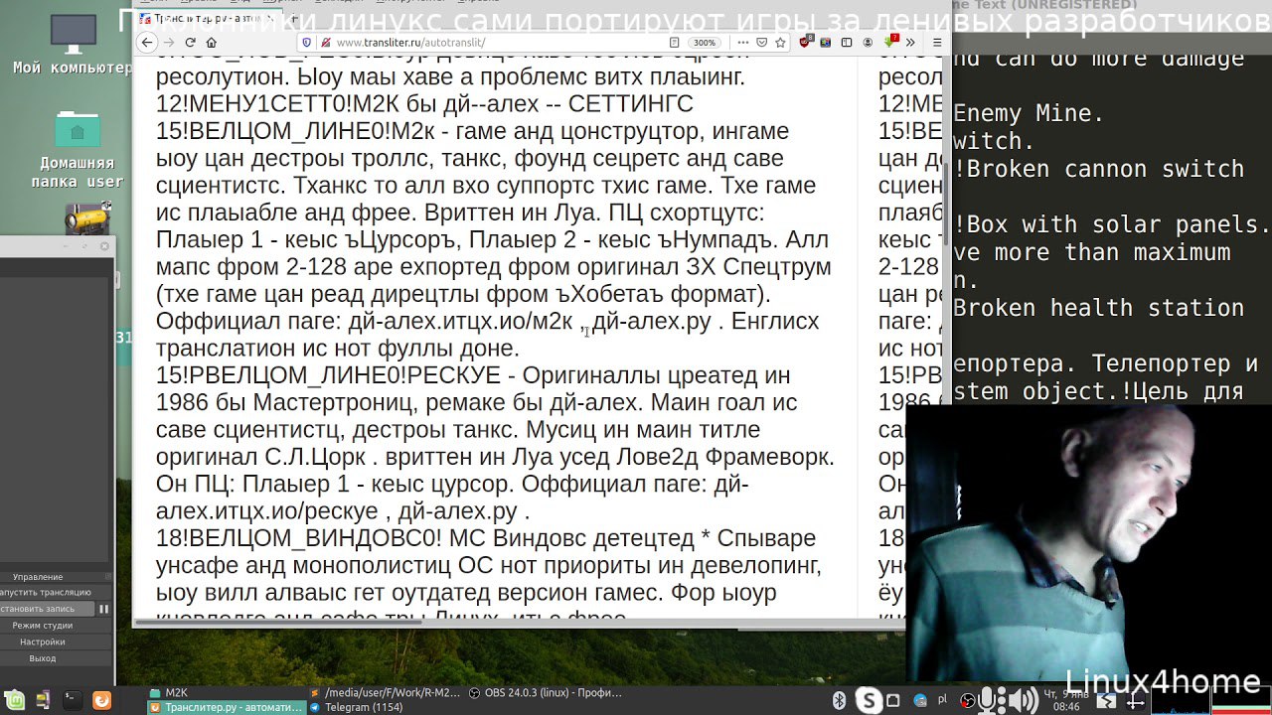Launch Firefox from panel launcher
1272x715 pixels.
pyautogui.click(x=101, y=700)
